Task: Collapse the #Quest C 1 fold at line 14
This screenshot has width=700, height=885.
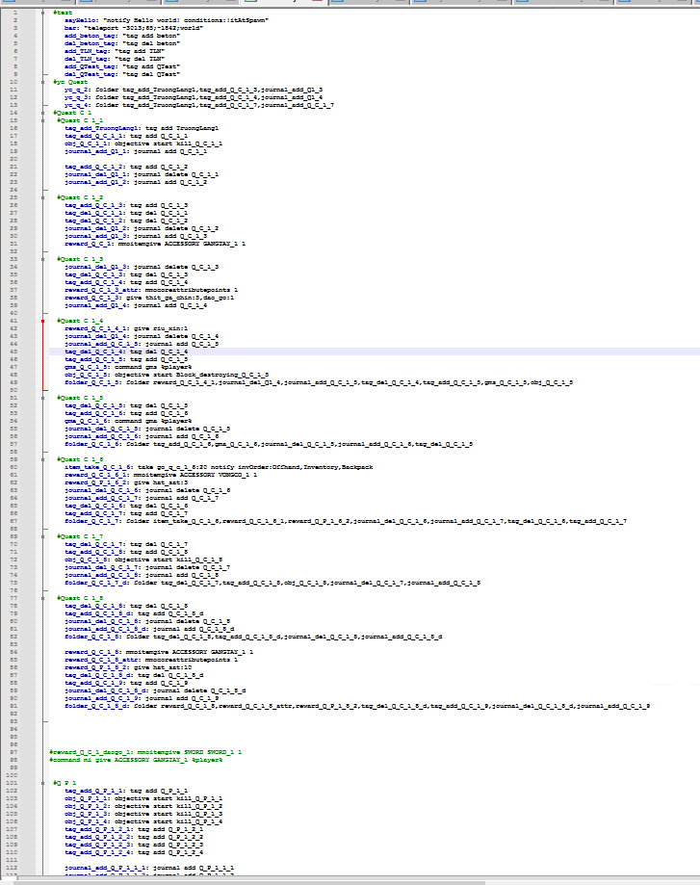Action: [43, 113]
